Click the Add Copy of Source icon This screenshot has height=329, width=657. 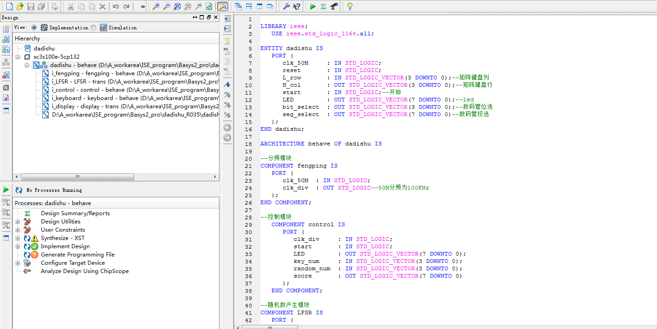[6, 49]
